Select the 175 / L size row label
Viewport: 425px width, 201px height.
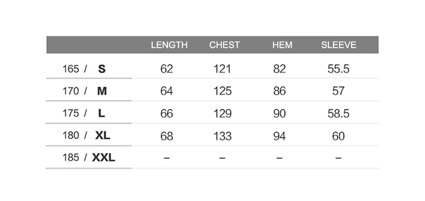84,113
